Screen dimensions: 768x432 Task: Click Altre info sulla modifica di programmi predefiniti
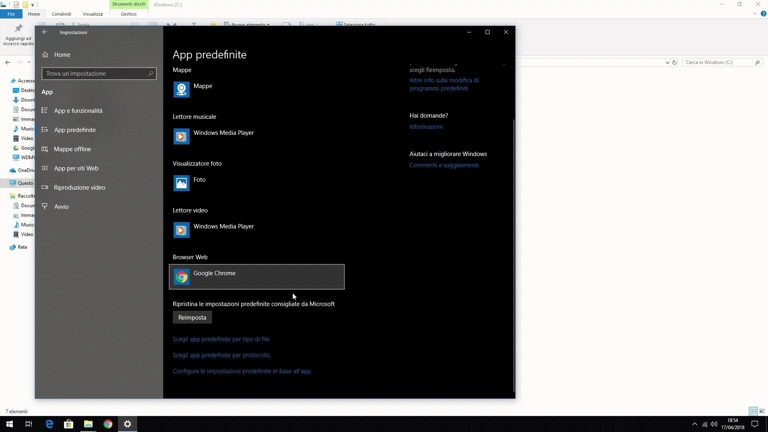click(443, 84)
